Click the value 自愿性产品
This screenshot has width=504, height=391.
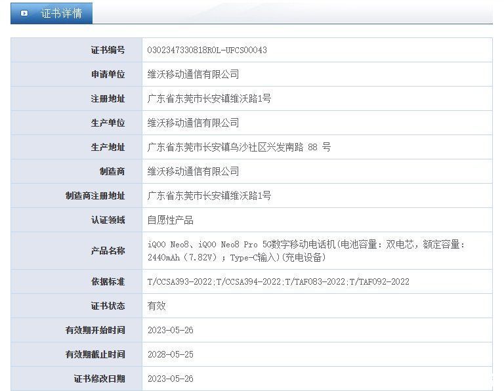pos(171,220)
